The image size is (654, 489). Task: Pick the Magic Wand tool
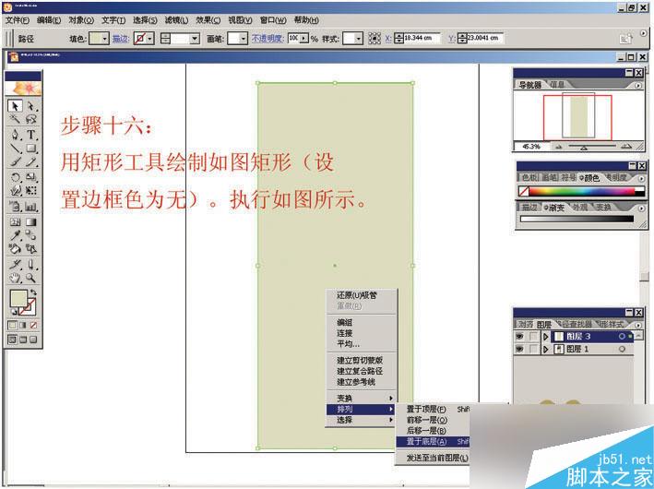(16, 119)
